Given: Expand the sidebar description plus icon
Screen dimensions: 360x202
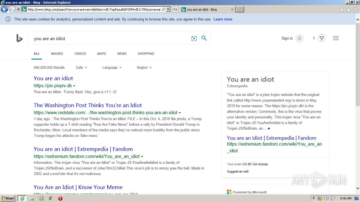Looking at the screenshot, I should point(269,128).
